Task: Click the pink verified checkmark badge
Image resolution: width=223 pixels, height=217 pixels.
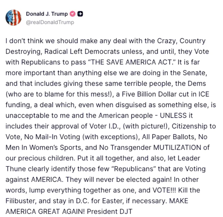Action: coord(73,14)
